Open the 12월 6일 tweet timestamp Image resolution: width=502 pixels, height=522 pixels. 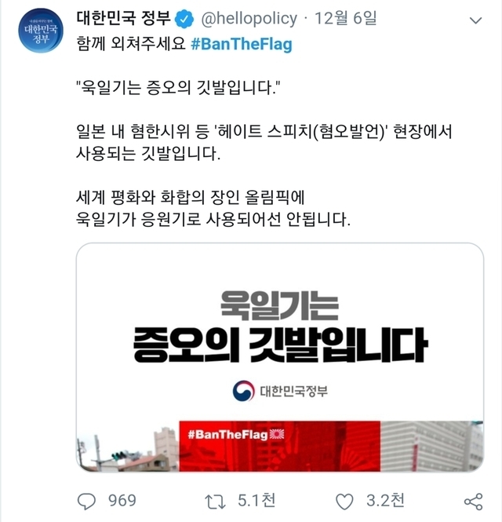346,18
